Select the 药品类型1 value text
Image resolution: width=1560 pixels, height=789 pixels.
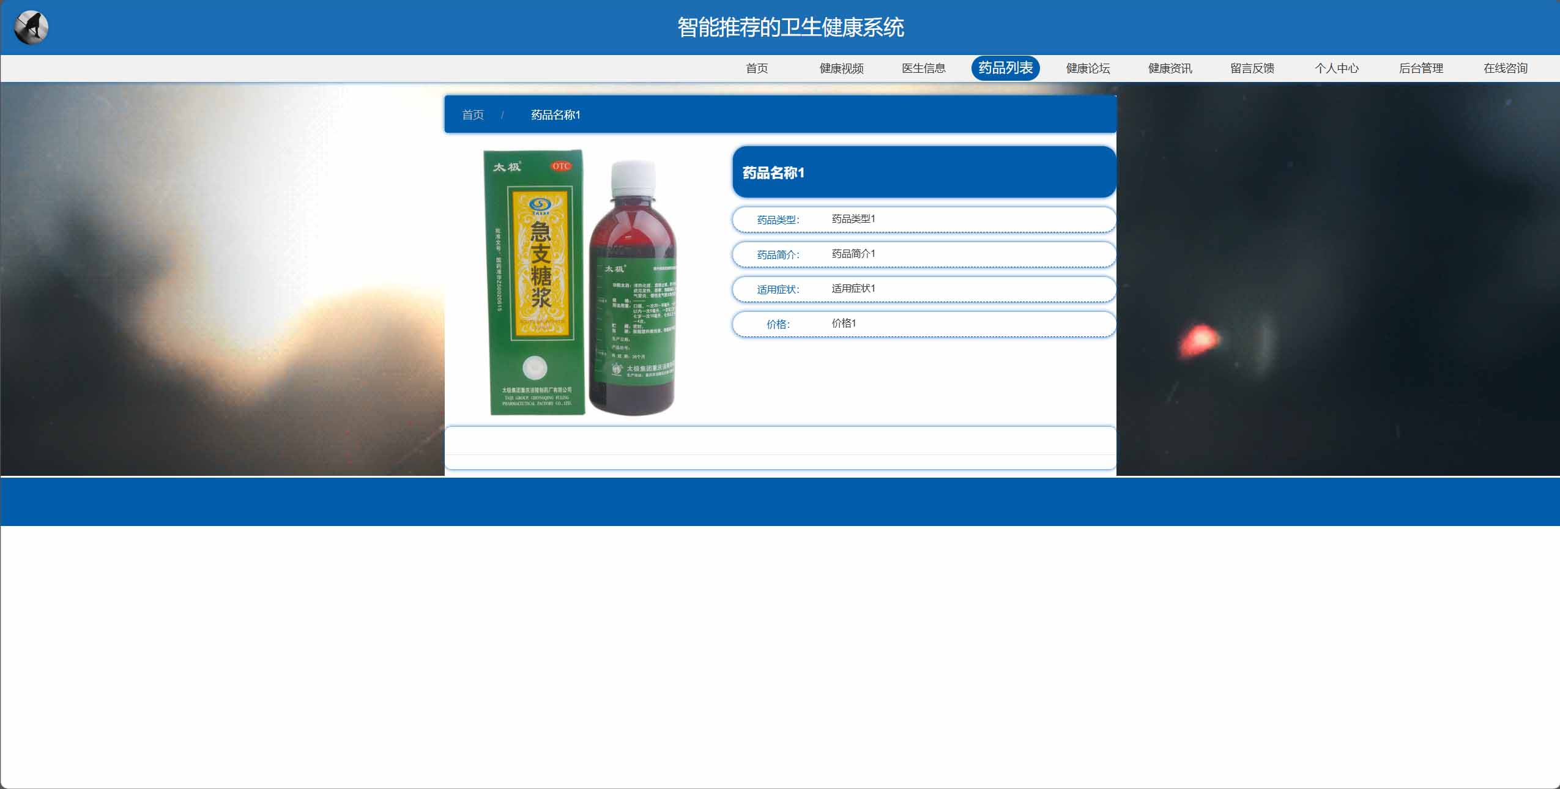click(853, 218)
